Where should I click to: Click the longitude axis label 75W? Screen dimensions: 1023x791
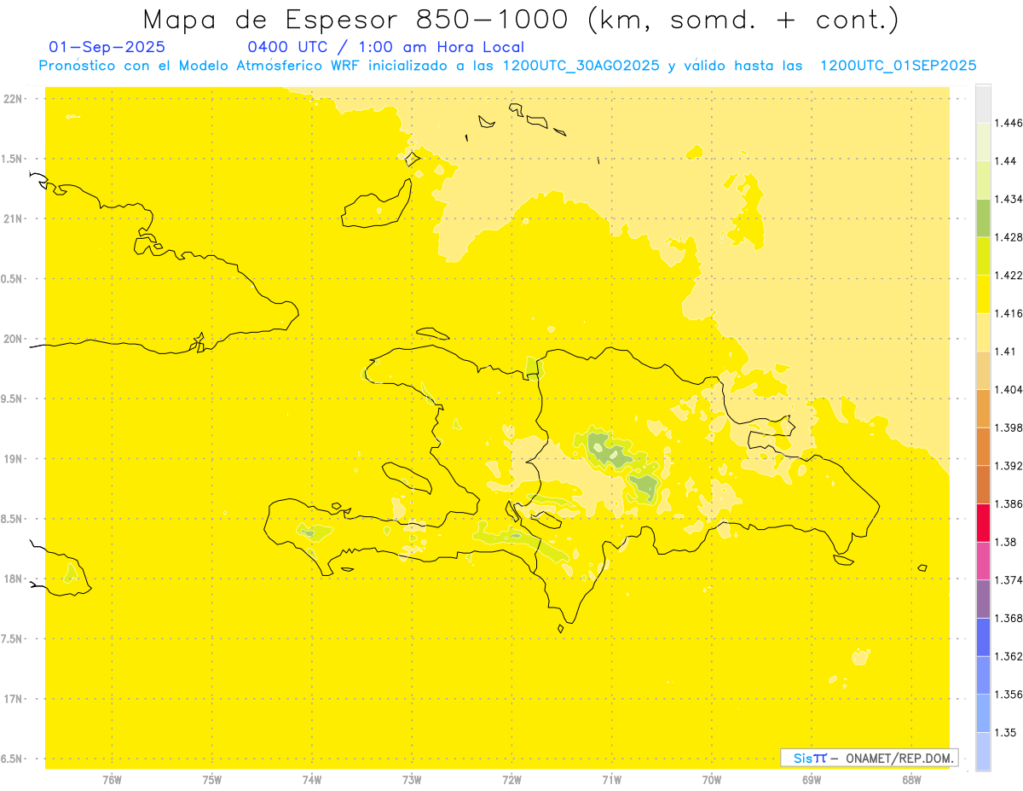tap(211, 781)
